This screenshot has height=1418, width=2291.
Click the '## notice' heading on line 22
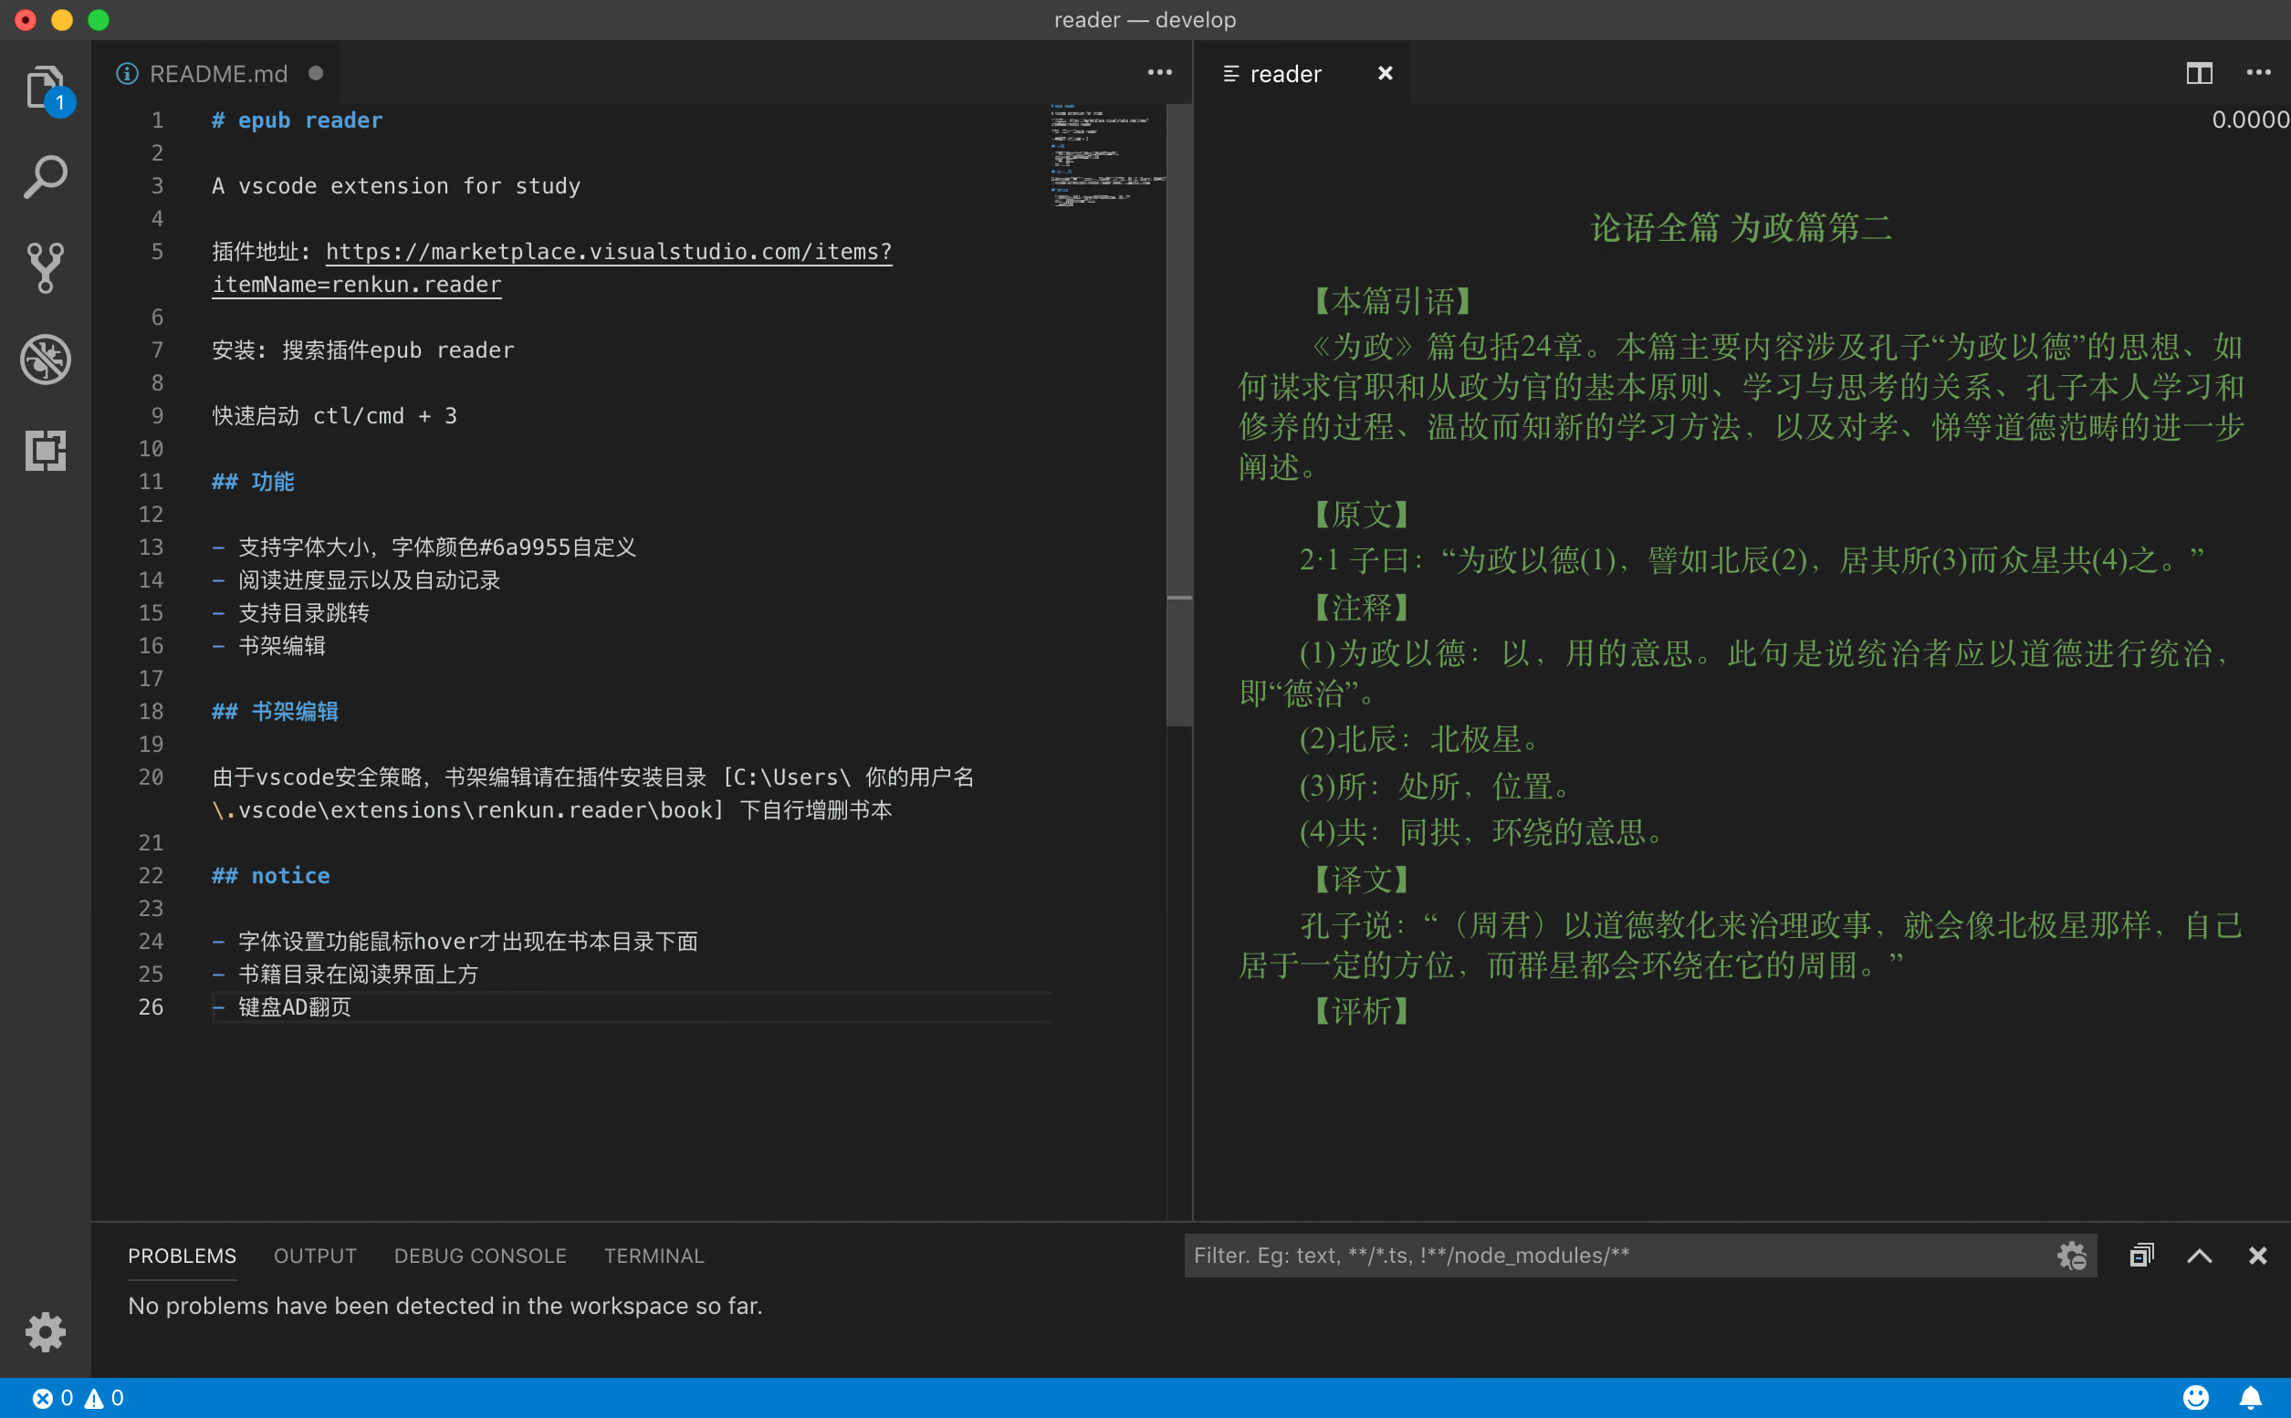click(x=270, y=875)
